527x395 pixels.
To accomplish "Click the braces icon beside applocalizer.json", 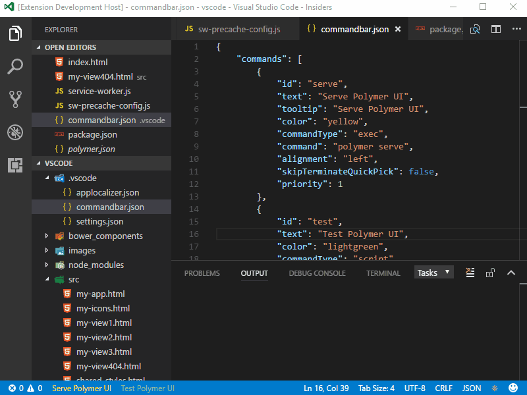I will tap(67, 192).
